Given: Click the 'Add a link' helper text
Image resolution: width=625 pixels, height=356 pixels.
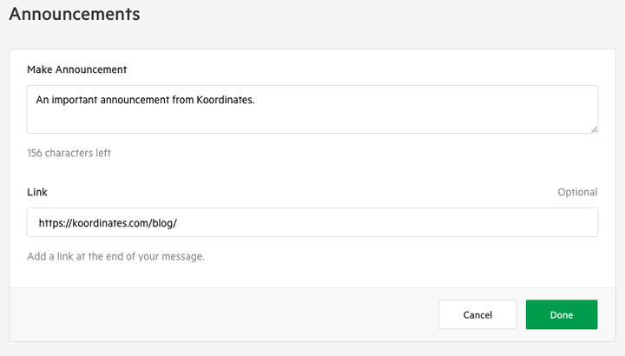Looking at the screenshot, I should pyautogui.click(x=115, y=257).
